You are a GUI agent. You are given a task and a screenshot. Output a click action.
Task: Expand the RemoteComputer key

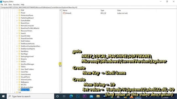pyautogui.click(x=17, y=26)
